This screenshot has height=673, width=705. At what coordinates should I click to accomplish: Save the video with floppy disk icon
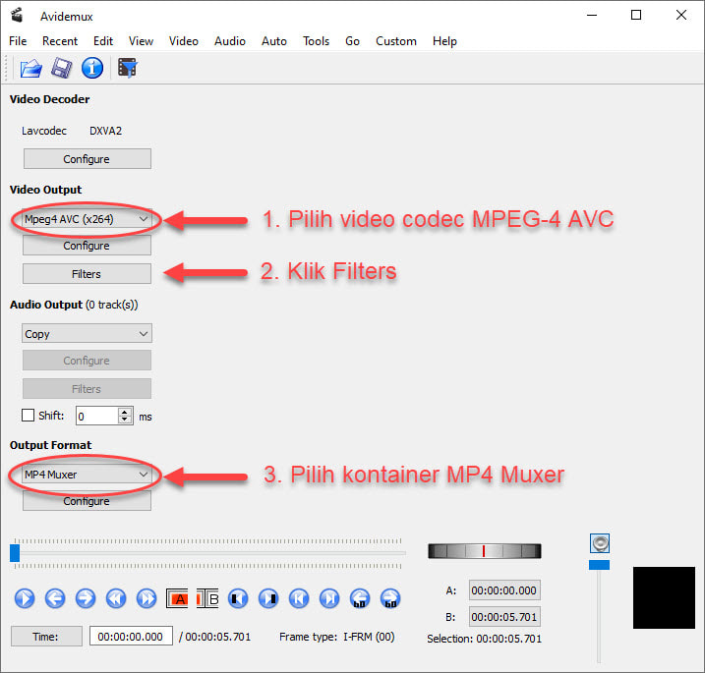pyautogui.click(x=62, y=69)
